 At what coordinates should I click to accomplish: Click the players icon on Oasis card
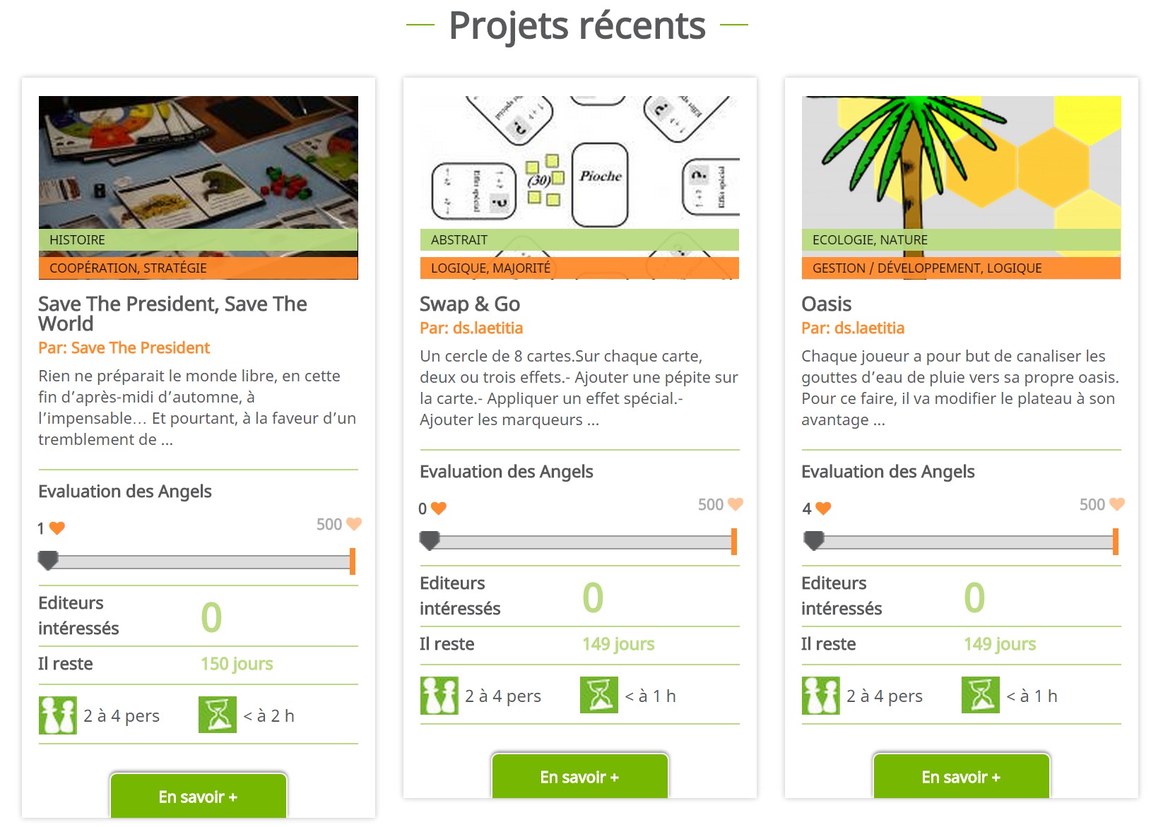click(x=820, y=696)
